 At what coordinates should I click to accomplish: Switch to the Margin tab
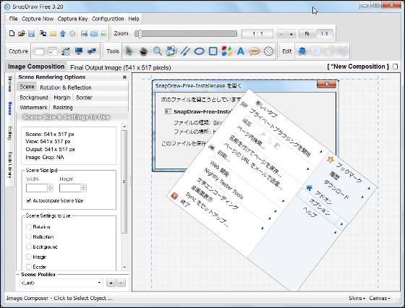coord(62,98)
